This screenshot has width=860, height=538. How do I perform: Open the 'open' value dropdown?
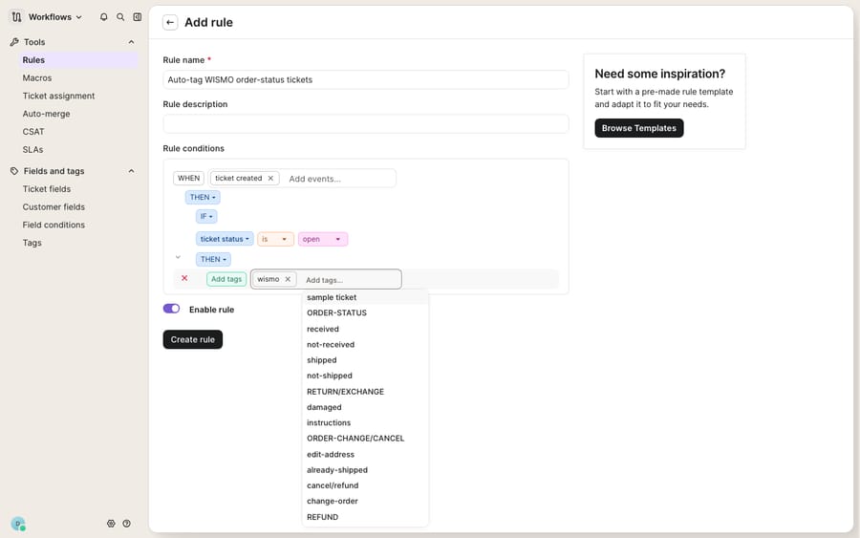[x=323, y=239]
